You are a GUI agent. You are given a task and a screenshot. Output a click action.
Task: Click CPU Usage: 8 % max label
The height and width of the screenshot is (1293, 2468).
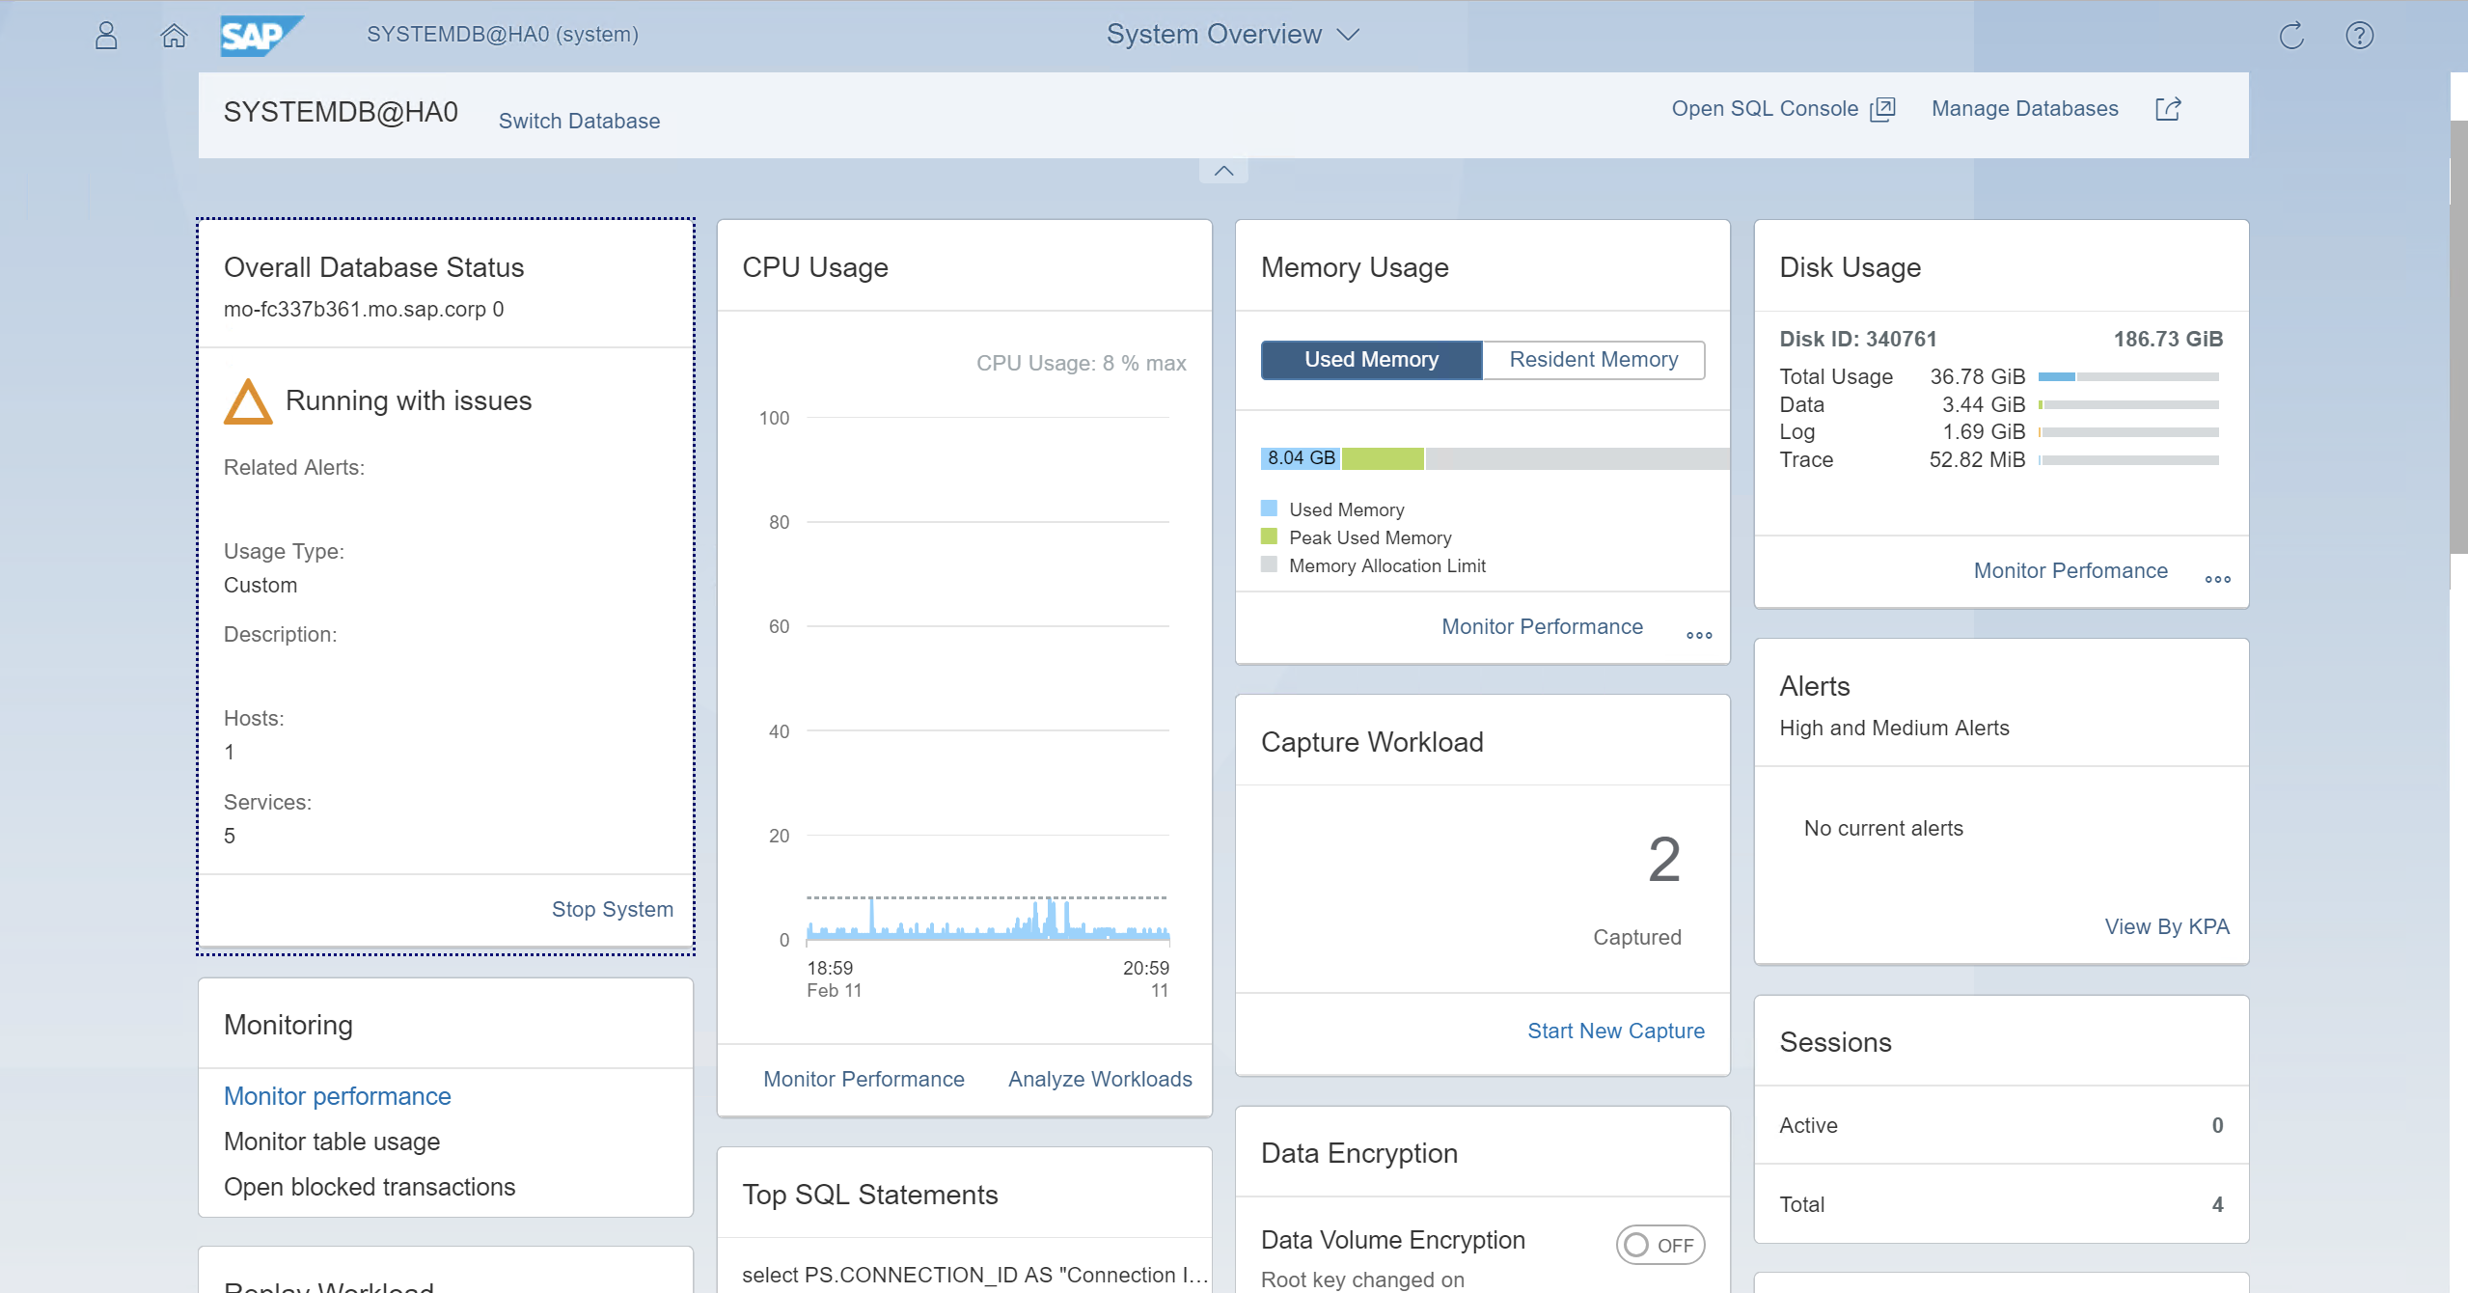[x=1081, y=364]
